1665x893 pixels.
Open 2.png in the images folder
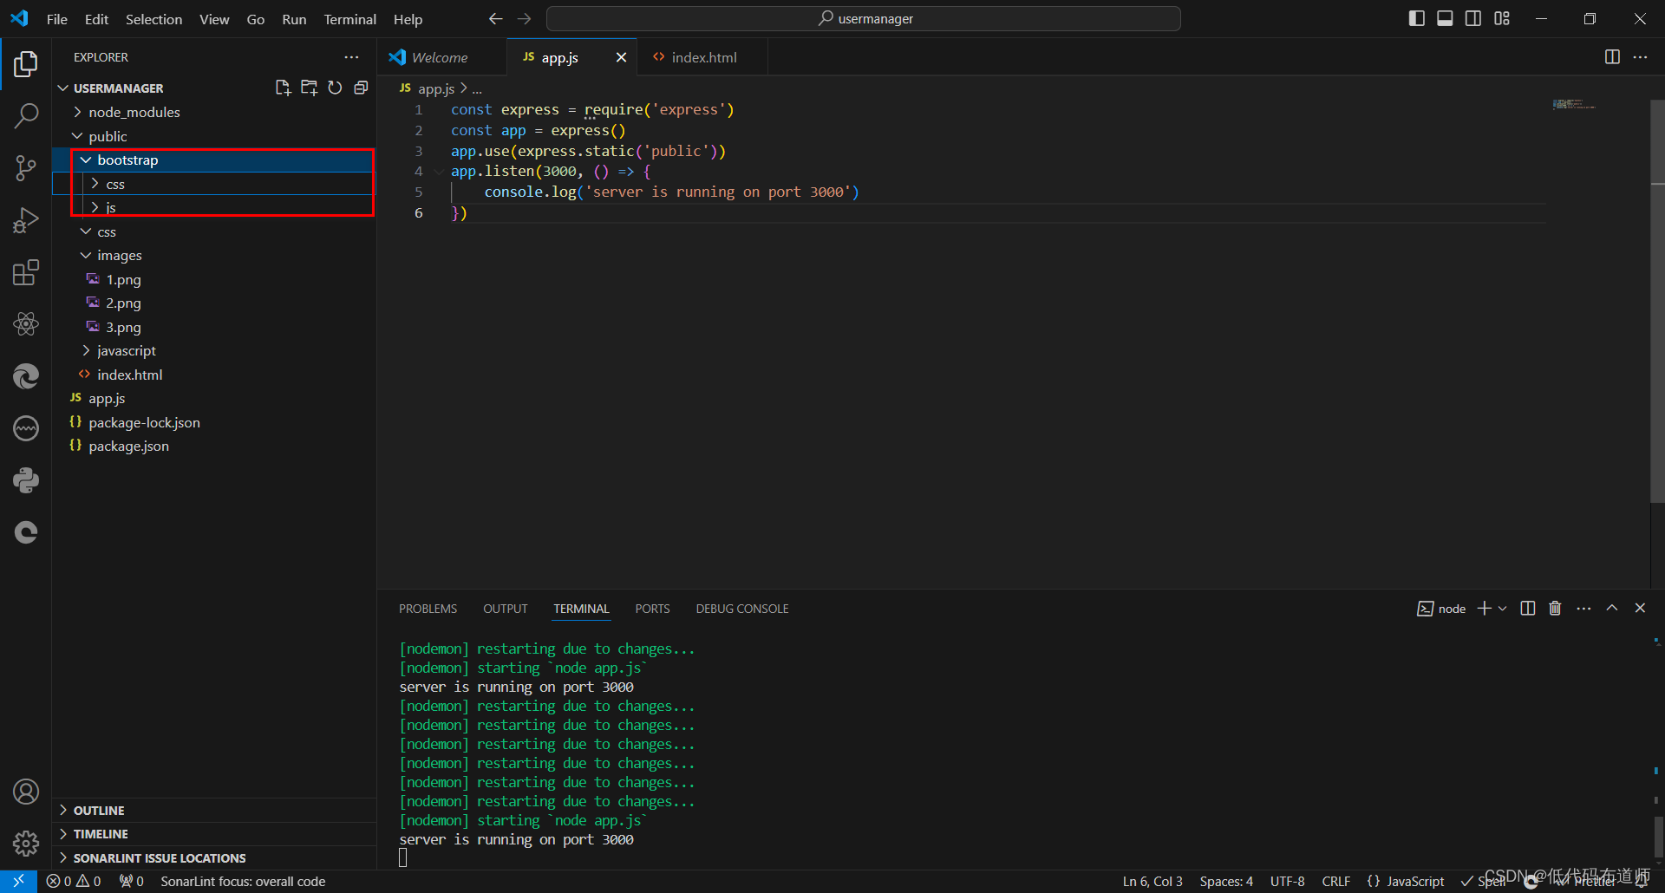click(213, 303)
